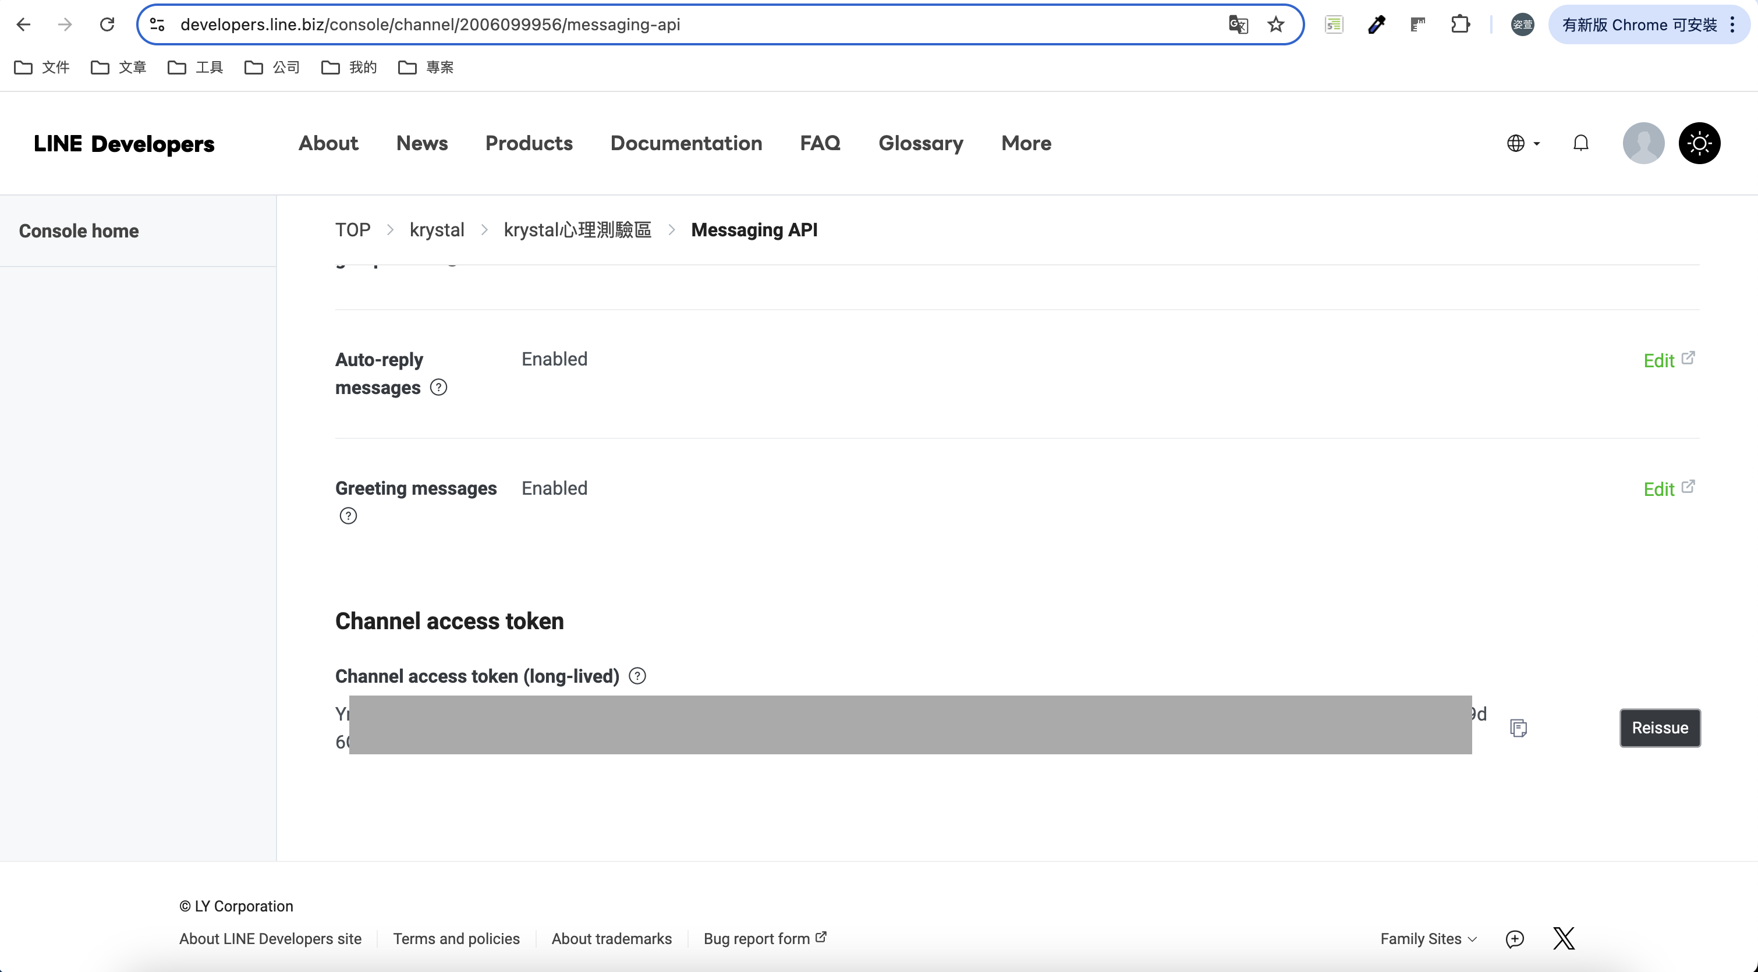Click Reissue channel access token button
The height and width of the screenshot is (972, 1758).
(1660, 728)
